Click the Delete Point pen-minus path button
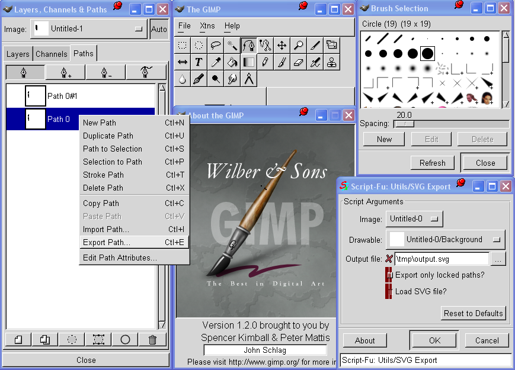The width and height of the screenshot is (515, 370). pos(105,72)
